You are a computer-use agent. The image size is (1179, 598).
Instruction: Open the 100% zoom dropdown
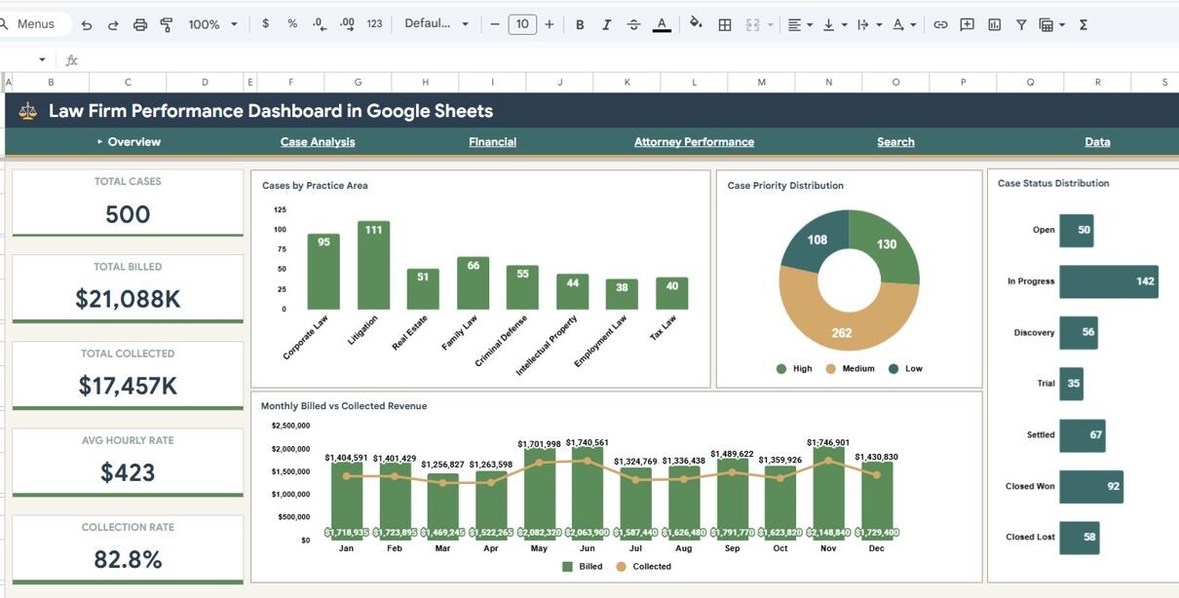coord(212,24)
